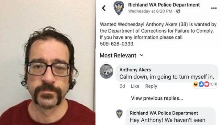Image resolution: width=222 pixels, height=125 pixels.
Task: Expand View previous replies
Action: pos(157,98)
